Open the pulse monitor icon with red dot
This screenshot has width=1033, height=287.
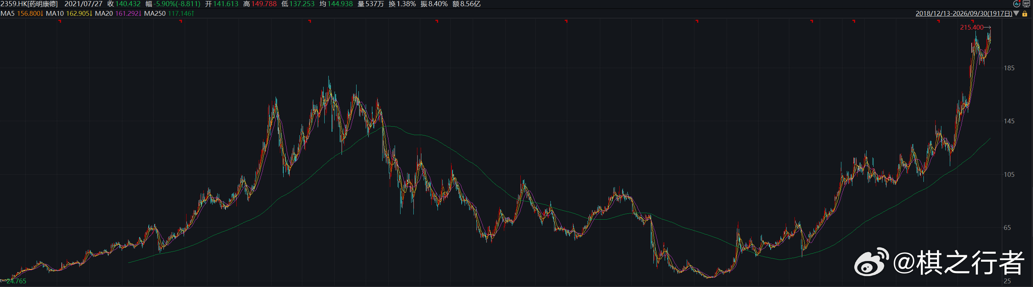[x=1016, y=4]
